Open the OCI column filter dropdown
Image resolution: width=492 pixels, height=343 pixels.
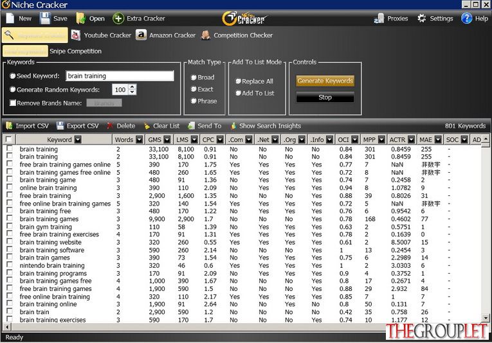[355, 140]
